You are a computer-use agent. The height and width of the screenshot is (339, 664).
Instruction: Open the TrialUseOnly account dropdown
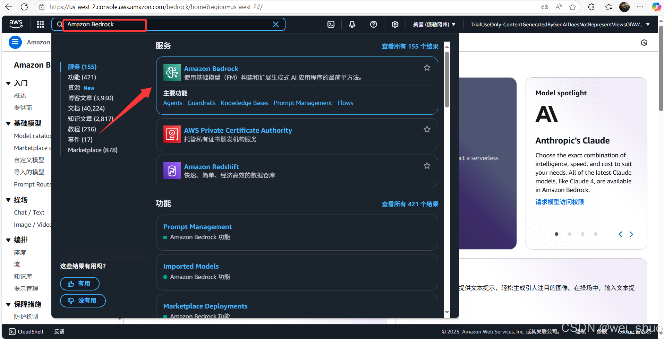[560, 24]
